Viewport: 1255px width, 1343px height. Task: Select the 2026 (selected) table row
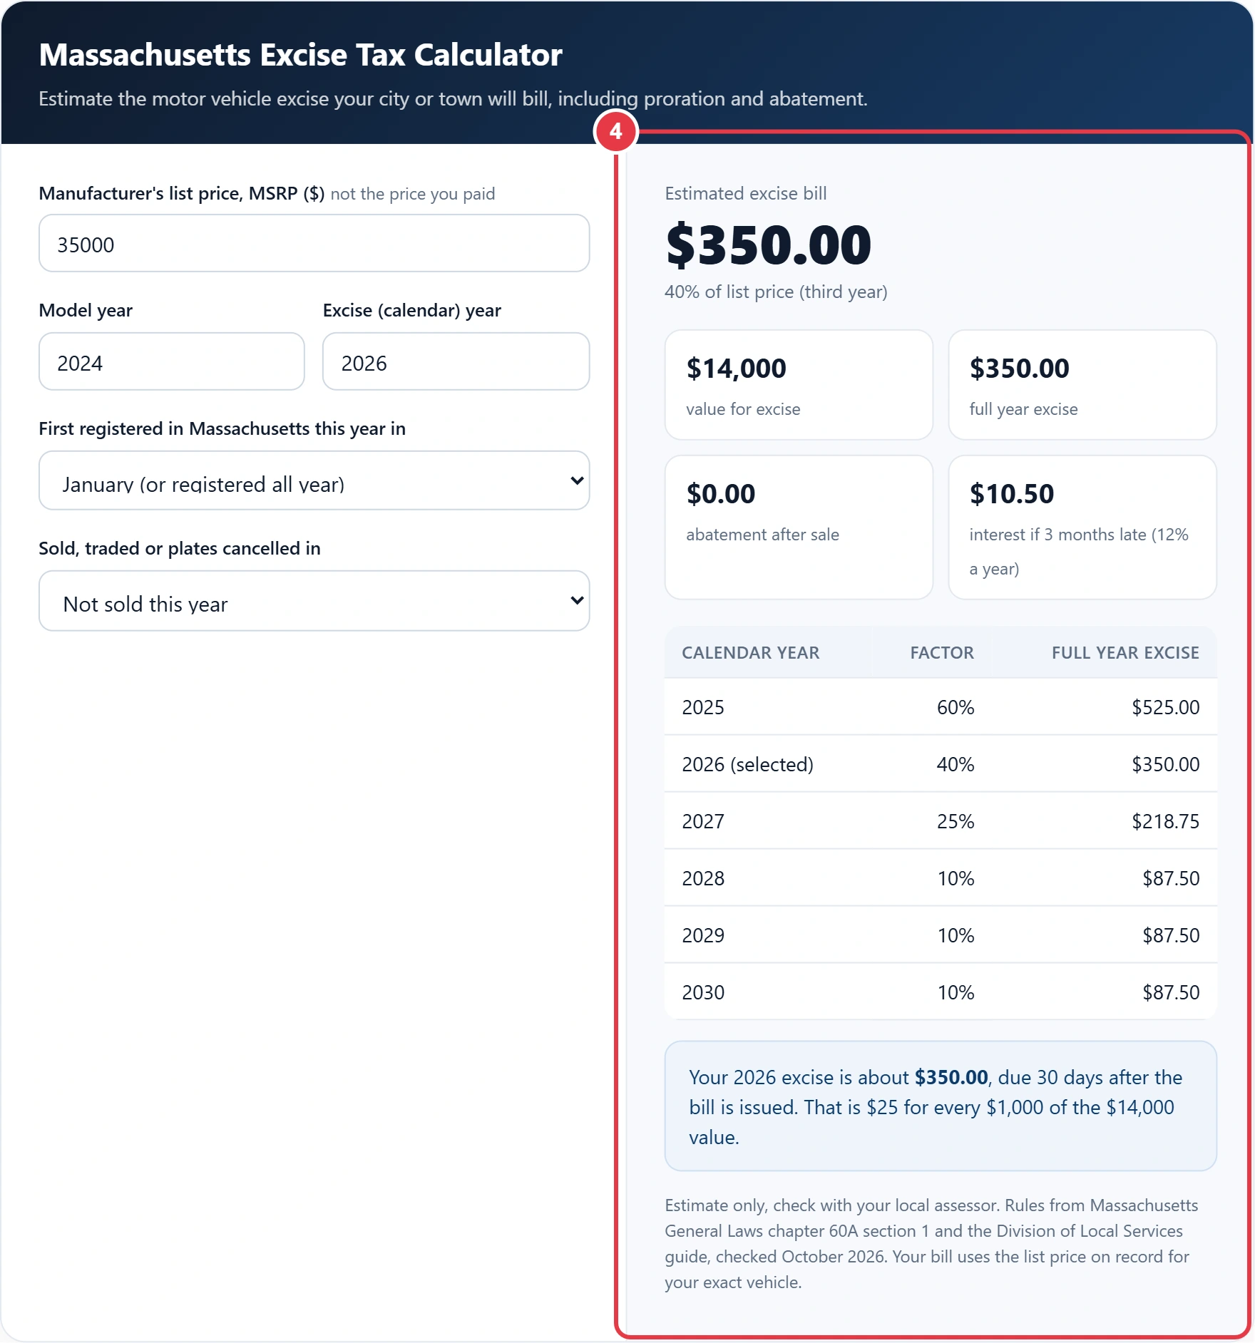click(x=941, y=764)
